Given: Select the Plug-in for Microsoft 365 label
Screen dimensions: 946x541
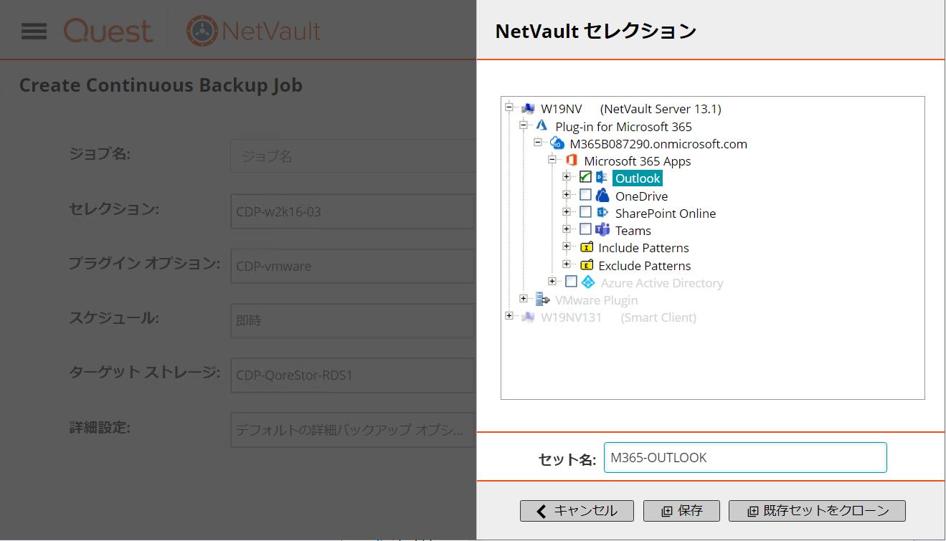Looking at the screenshot, I should pyautogui.click(x=624, y=127).
